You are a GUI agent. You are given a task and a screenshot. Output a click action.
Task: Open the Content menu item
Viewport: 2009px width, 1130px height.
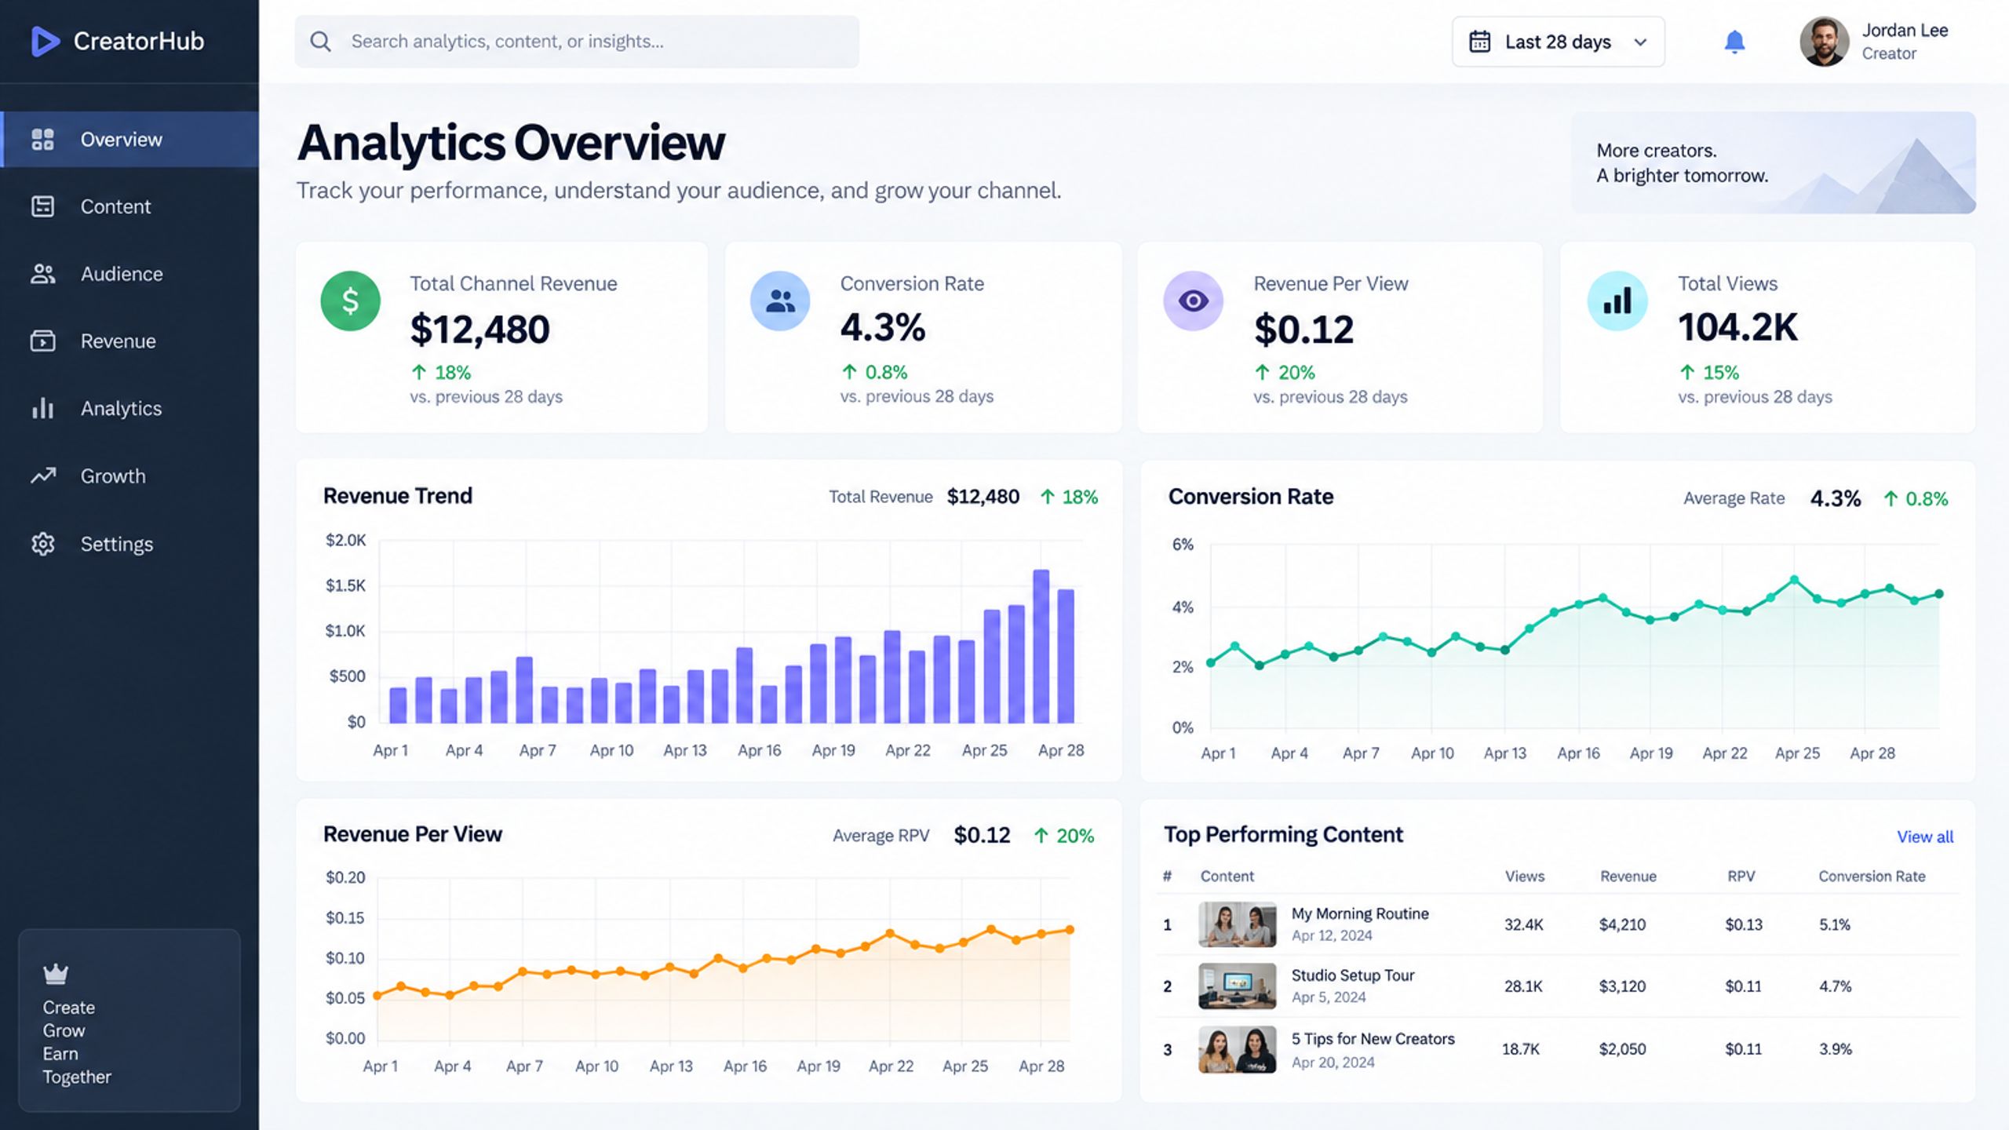(x=129, y=206)
